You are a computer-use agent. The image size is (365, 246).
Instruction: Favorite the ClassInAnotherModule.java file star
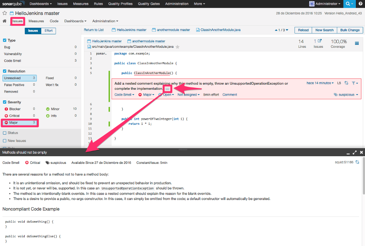point(178,47)
